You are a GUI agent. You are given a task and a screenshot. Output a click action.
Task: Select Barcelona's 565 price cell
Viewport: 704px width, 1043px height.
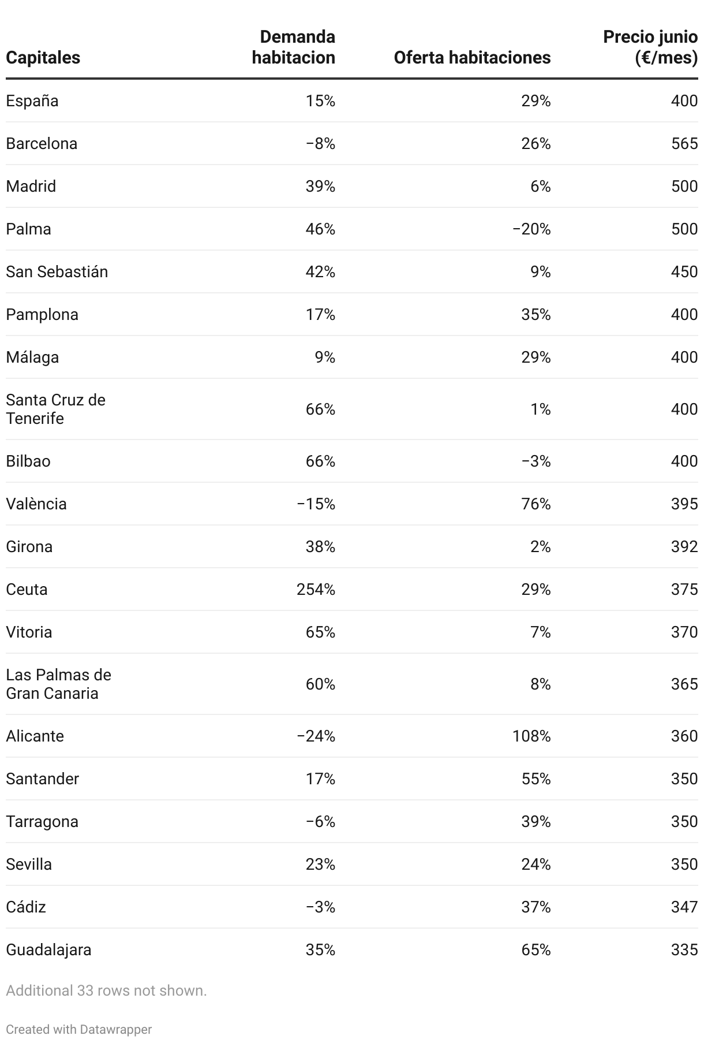(x=684, y=144)
